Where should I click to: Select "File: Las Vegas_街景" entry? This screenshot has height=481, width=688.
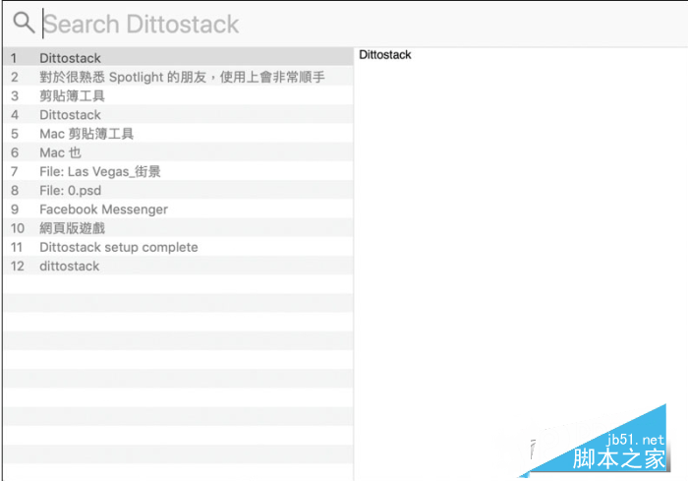tap(178, 171)
